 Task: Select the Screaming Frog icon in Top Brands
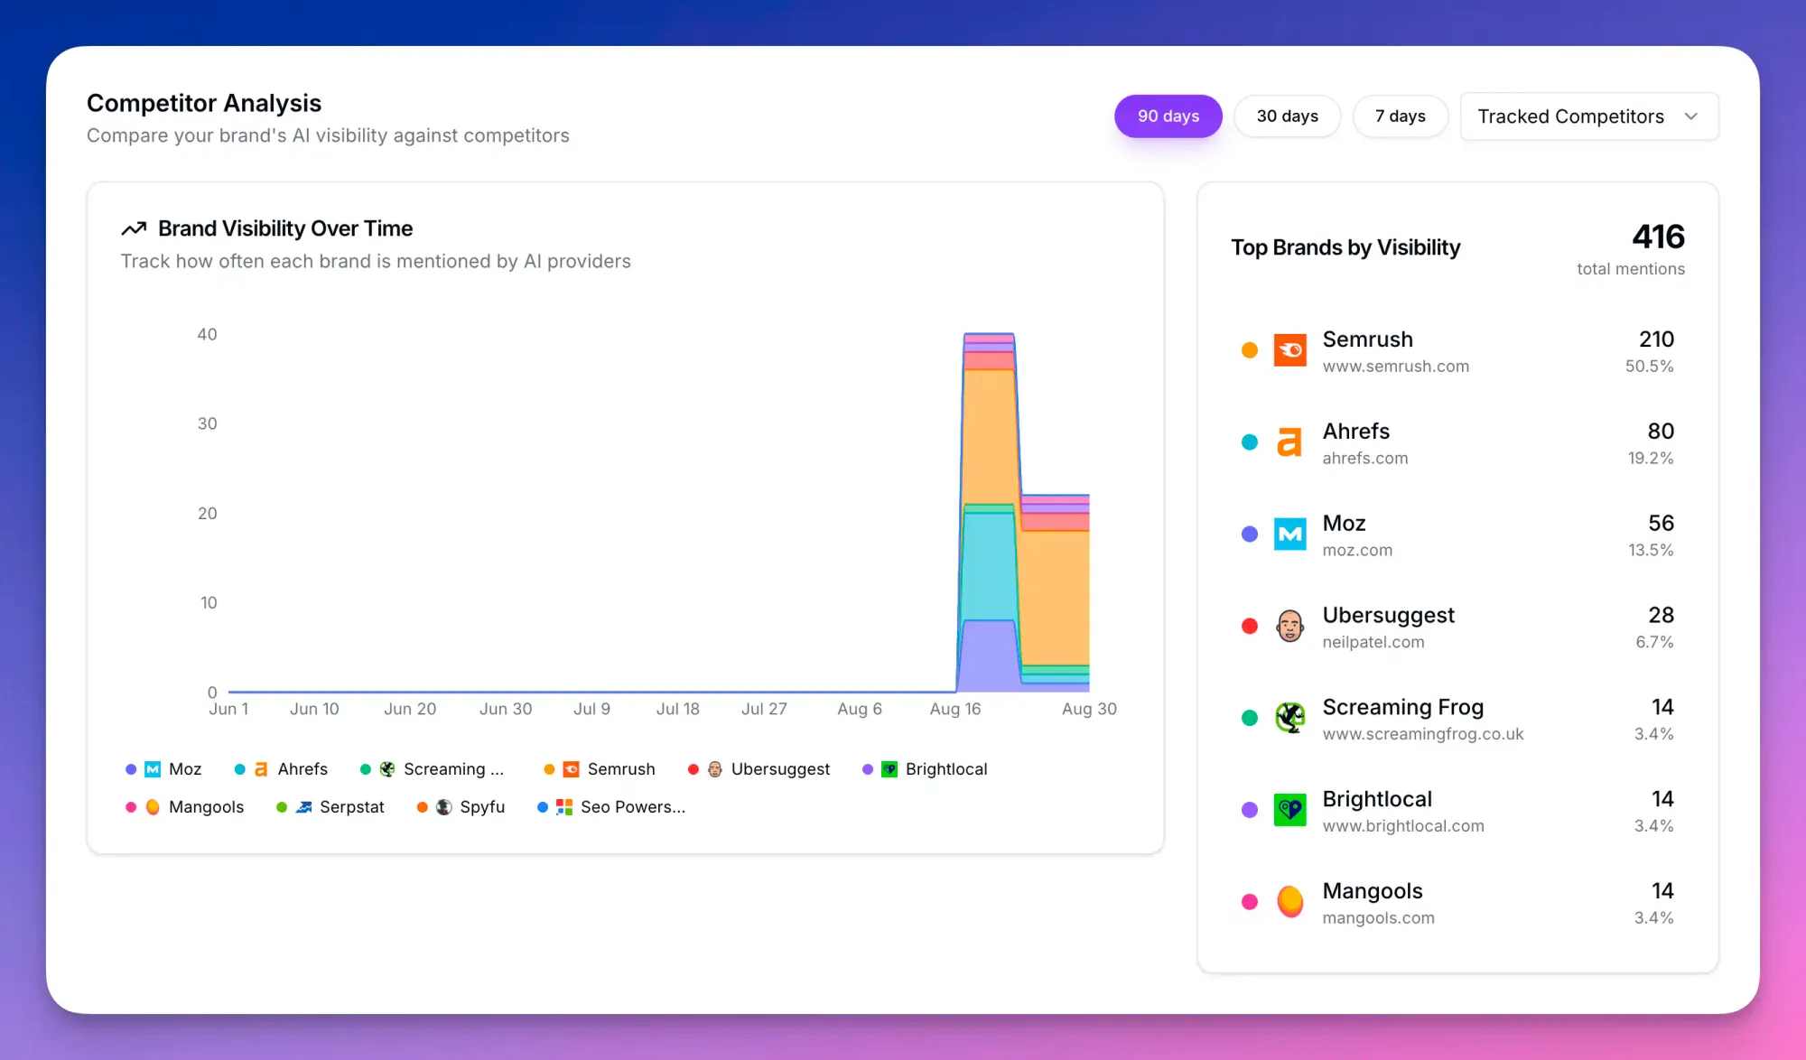pos(1289,718)
